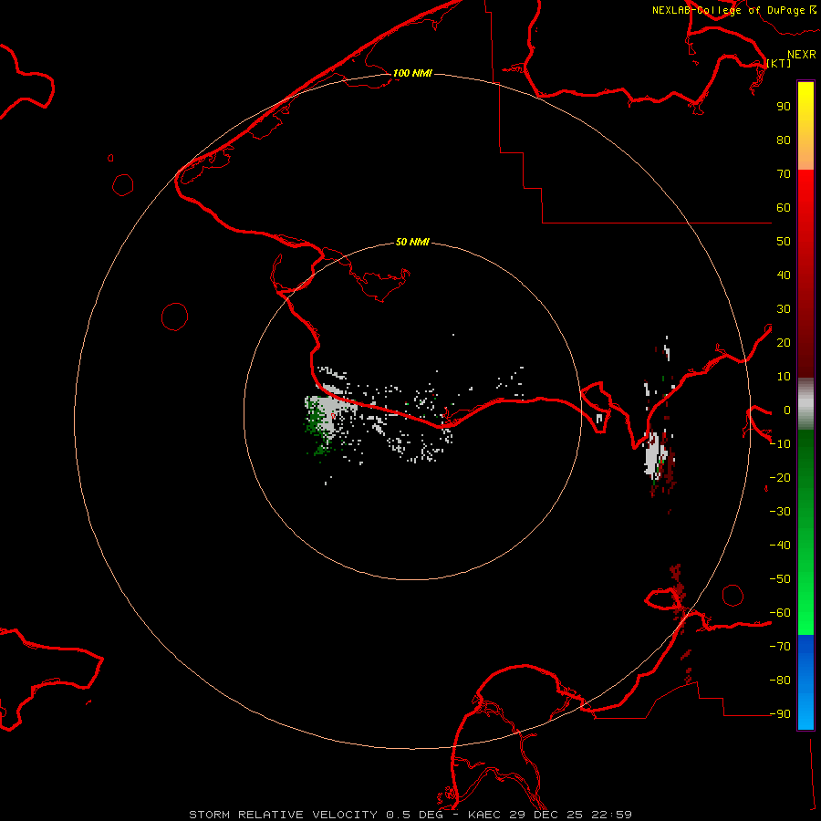Click the [KT] units label
Screen dimensions: 821x821
tap(779, 63)
